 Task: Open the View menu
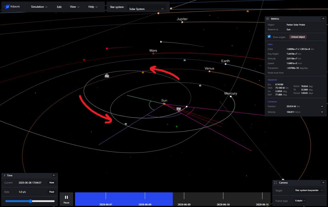pyautogui.click(x=75, y=7)
